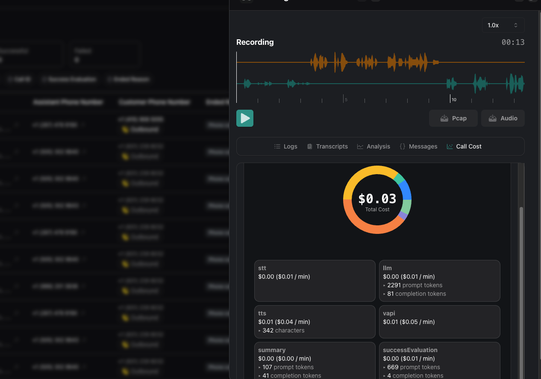Click the light green donut segment

point(407,207)
